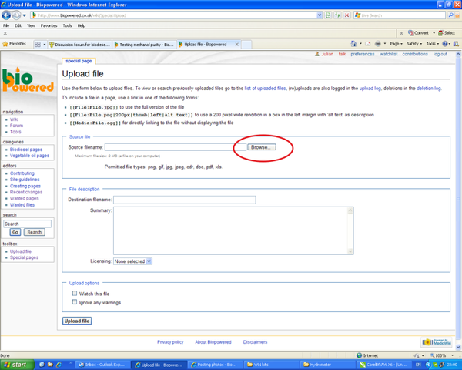Open the Recent changes sidebar link
The image size is (462, 370).
(x=25, y=192)
